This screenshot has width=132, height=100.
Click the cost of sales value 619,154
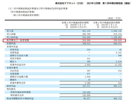click(x=117, y=34)
